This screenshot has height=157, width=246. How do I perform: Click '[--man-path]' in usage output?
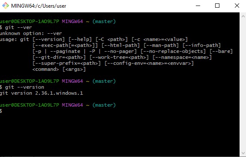161,45
